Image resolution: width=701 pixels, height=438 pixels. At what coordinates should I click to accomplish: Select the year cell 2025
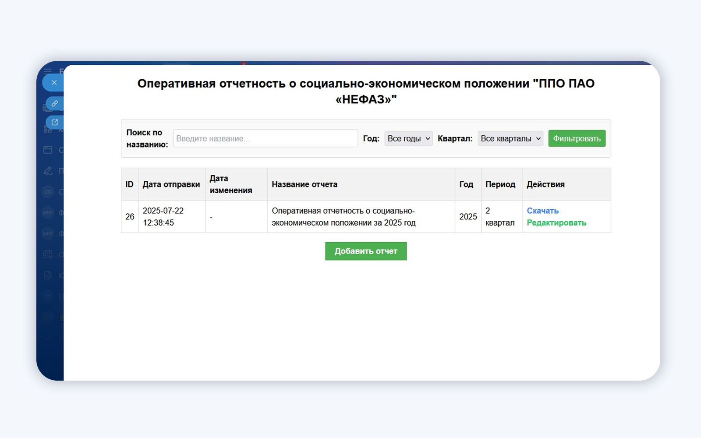point(468,217)
